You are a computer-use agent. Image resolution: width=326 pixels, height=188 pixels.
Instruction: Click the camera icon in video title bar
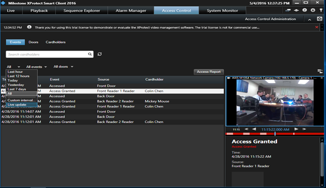(x=229, y=78)
